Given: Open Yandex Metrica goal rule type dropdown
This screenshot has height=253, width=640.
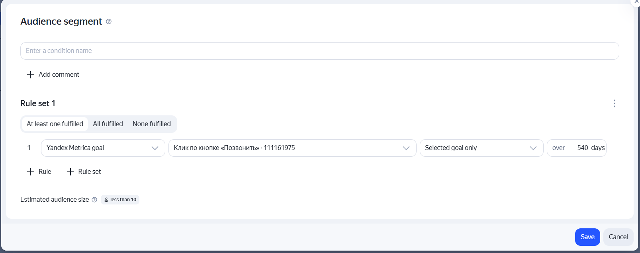Looking at the screenshot, I should point(103,148).
